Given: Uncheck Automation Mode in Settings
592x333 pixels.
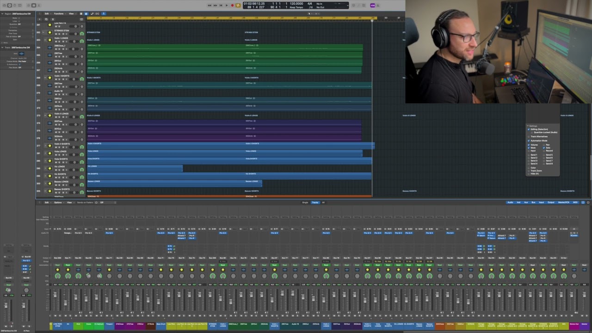Looking at the screenshot, I should (529, 141).
